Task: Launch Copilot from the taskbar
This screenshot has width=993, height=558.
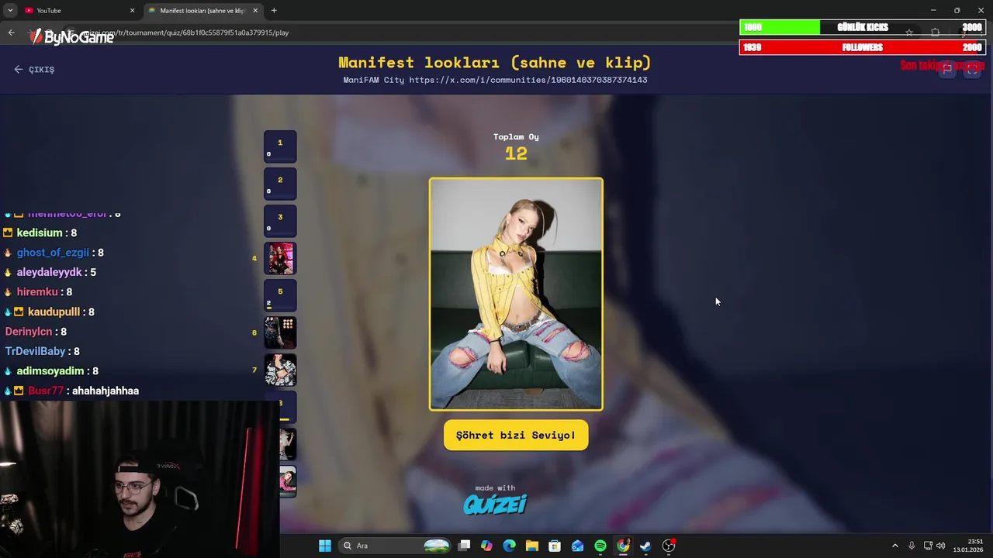Action: point(486,546)
